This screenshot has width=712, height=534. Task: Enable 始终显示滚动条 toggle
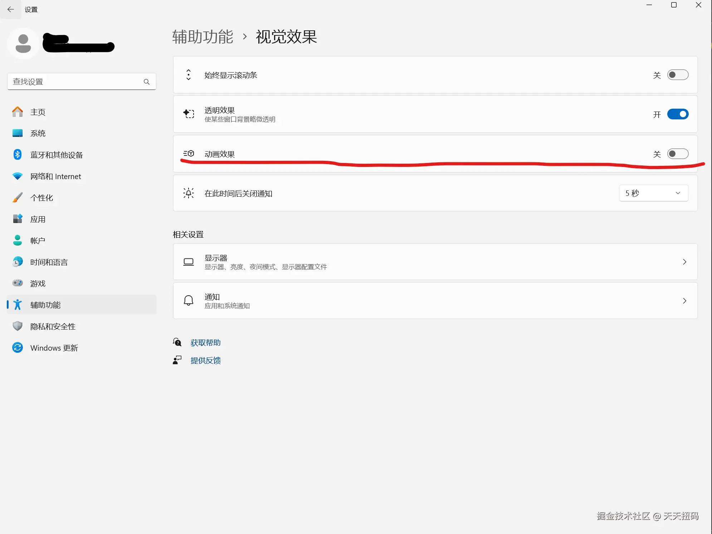click(x=678, y=75)
